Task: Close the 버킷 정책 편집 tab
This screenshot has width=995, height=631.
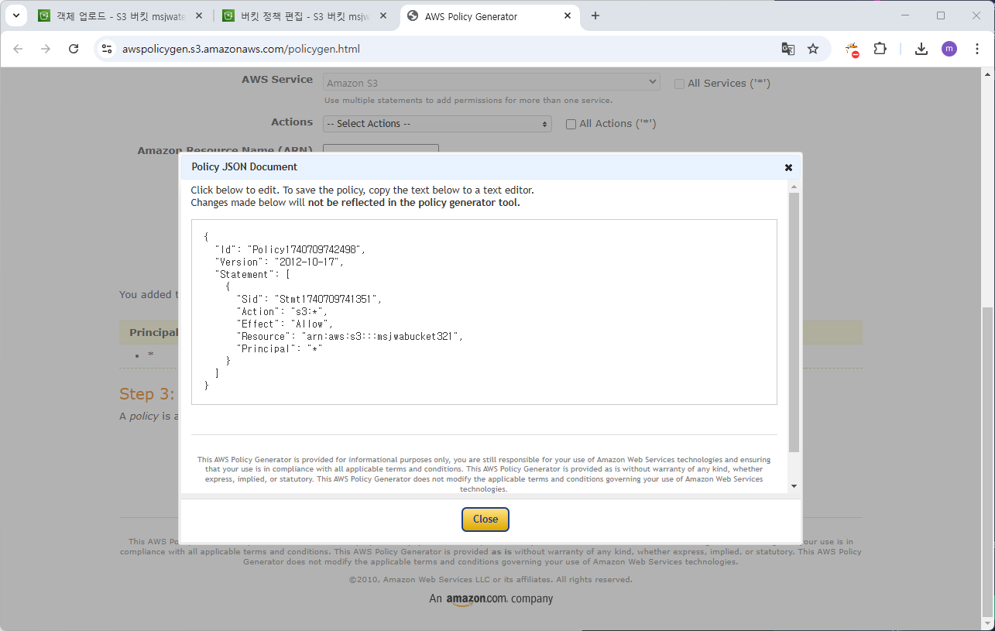Action: pos(383,15)
